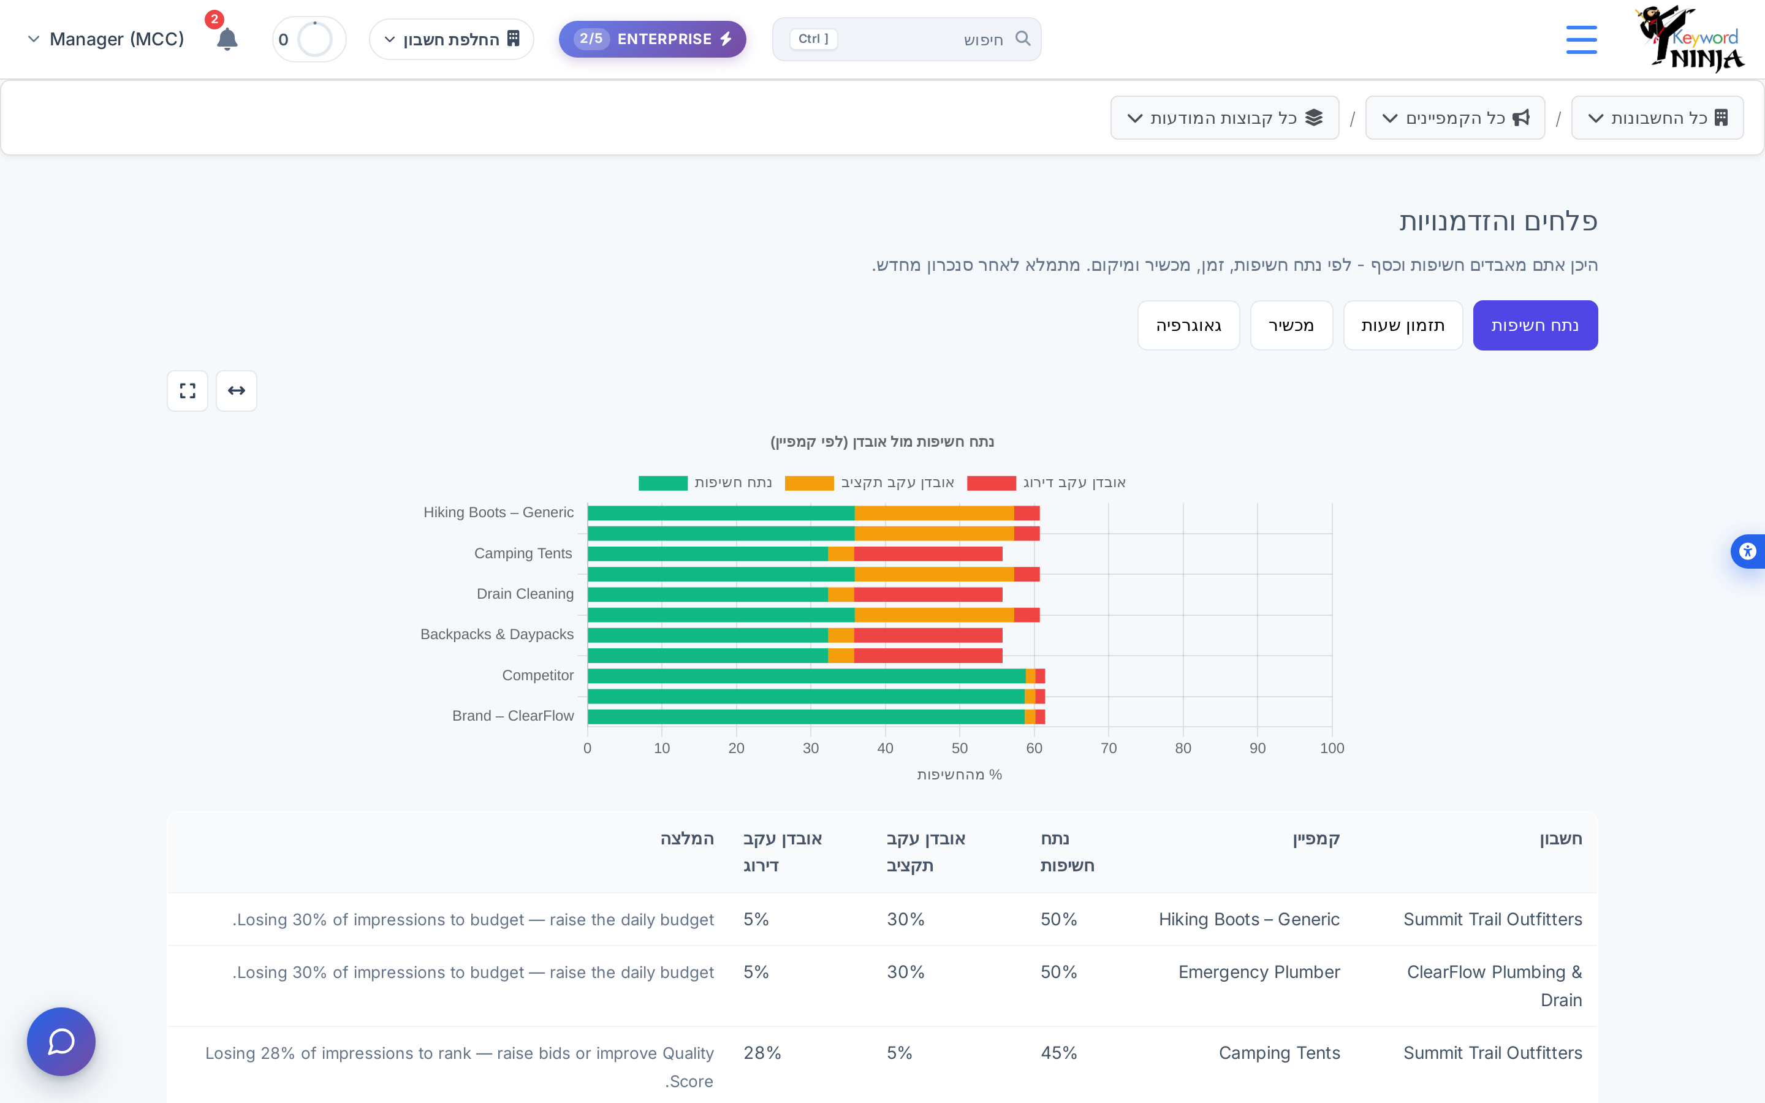
Task: Click the פלחים והזדמנויות page heading
Action: tap(1498, 221)
